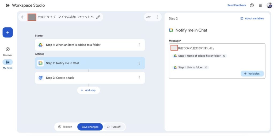This screenshot has width=274, height=136.
Task: Edit flow name with pencil icon
Action: (98, 17)
